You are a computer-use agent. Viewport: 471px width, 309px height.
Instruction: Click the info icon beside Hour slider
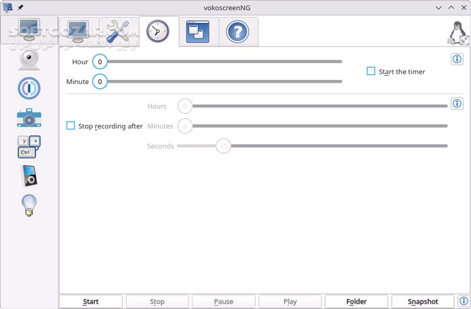click(x=457, y=59)
